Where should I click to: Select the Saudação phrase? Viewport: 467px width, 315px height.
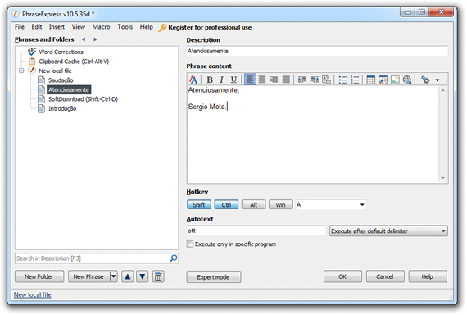pos(61,80)
